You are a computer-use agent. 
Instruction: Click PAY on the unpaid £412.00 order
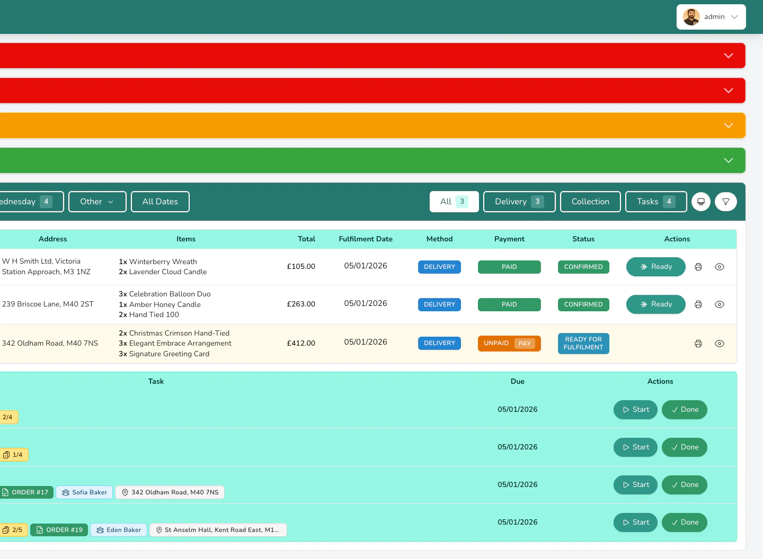pos(525,344)
